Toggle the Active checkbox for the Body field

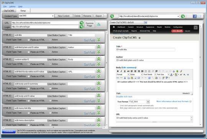pos(50,64)
